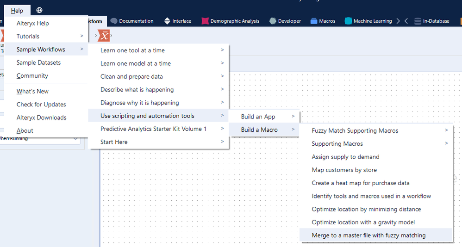Select Use scripting and automation tools
The width and height of the screenshot is (462, 247).
tap(158, 116)
